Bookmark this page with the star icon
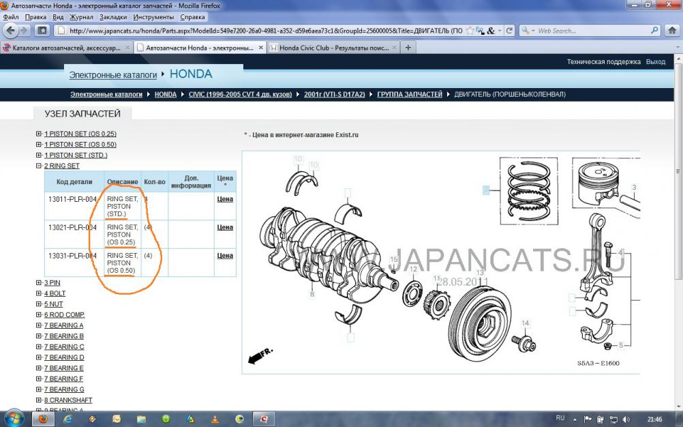This screenshot has width=683, height=427. pyautogui.click(x=470, y=31)
